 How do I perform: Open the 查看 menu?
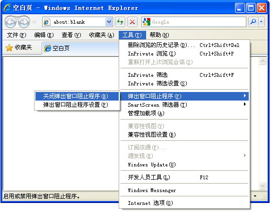[x=71, y=35]
